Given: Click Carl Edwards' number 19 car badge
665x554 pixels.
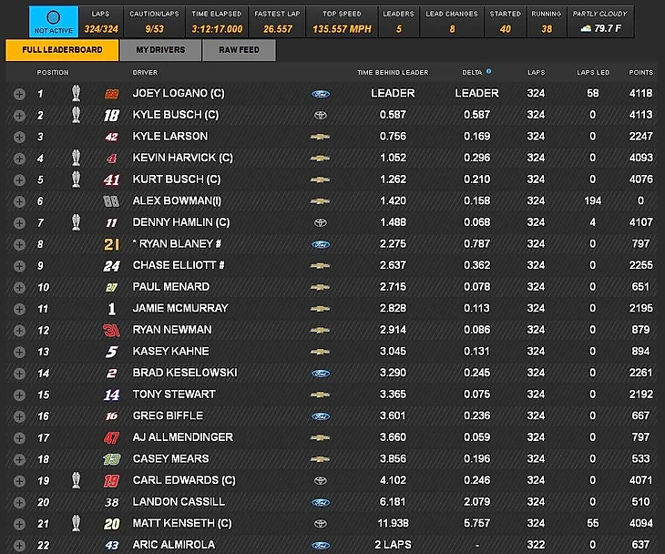Looking at the screenshot, I should pyautogui.click(x=111, y=480).
